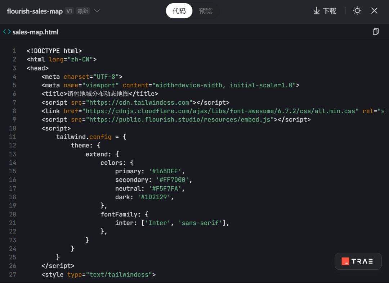Expand the version dropdown chevron
389x283 pixels.
pos(97,11)
